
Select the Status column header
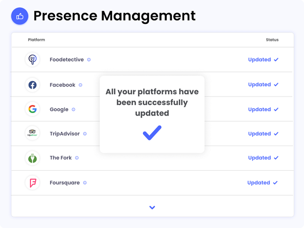click(272, 40)
